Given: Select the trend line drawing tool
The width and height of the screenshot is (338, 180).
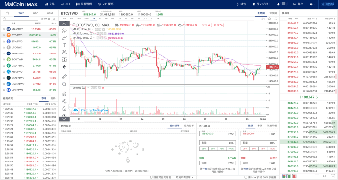Looking at the screenshot, I should (64, 30).
